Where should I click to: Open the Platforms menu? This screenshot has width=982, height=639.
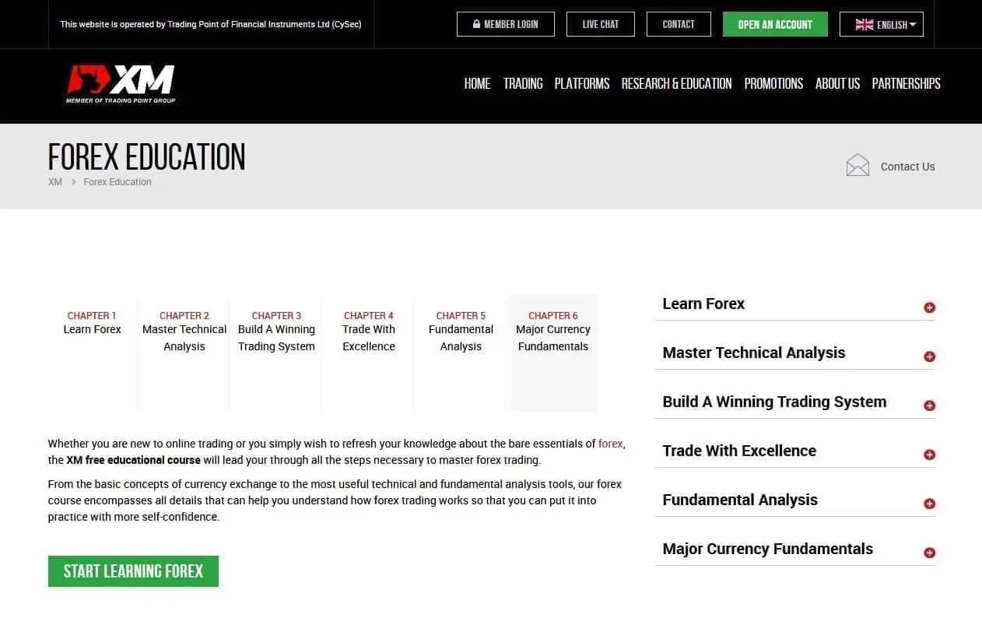click(x=581, y=83)
